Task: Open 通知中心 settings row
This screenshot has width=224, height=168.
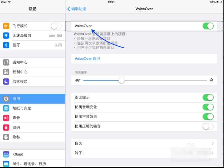Action: (33, 62)
